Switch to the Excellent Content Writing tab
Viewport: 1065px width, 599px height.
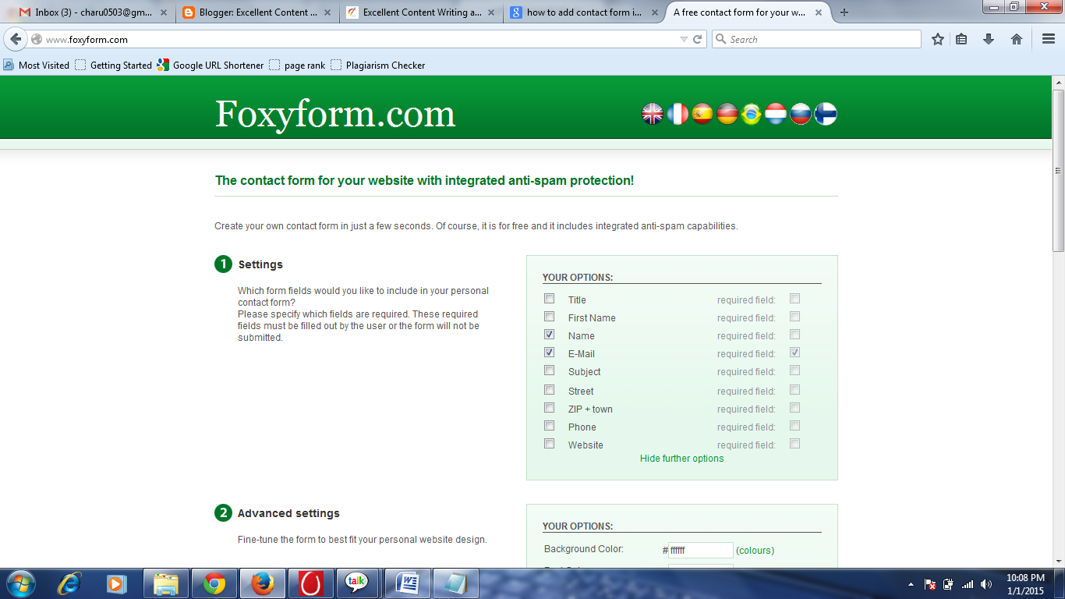coord(421,12)
